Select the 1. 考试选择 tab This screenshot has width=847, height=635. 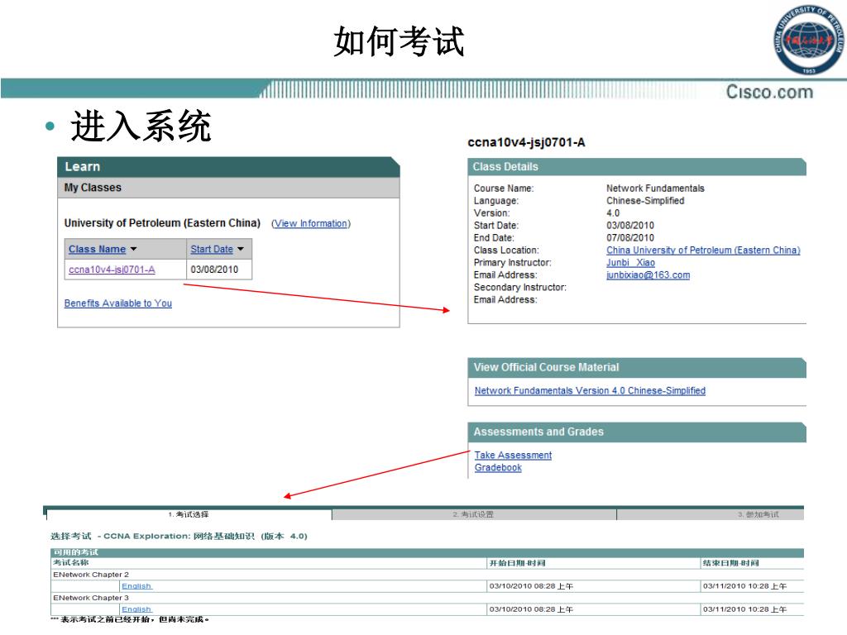(189, 514)
